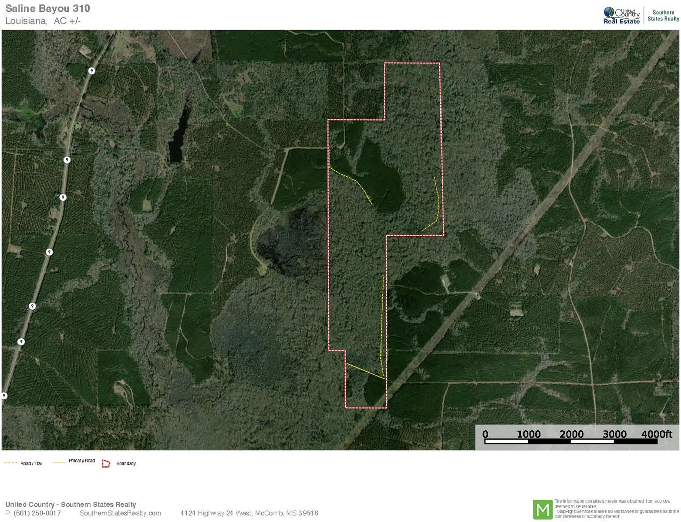681x522 pixels.
Task: Open the SouthernStatesRealty.com website link
Action: [120, 513]
